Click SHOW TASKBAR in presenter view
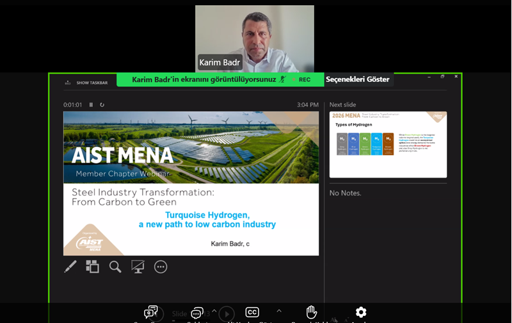Screen dimensions: 512x323 pos(92,83)
